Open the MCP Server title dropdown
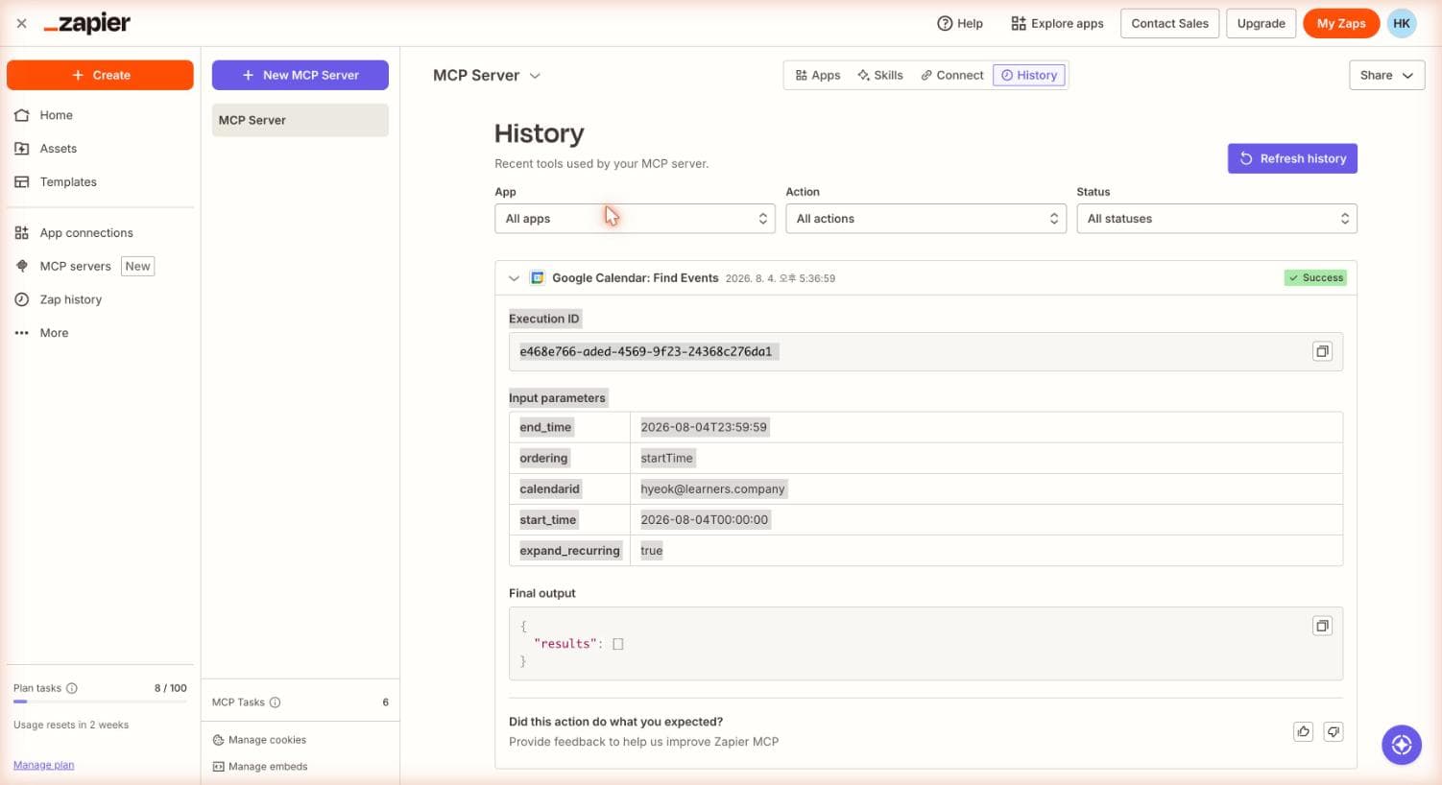The height and width of the screenshot is (785, 1442). (x=487, y=75)
